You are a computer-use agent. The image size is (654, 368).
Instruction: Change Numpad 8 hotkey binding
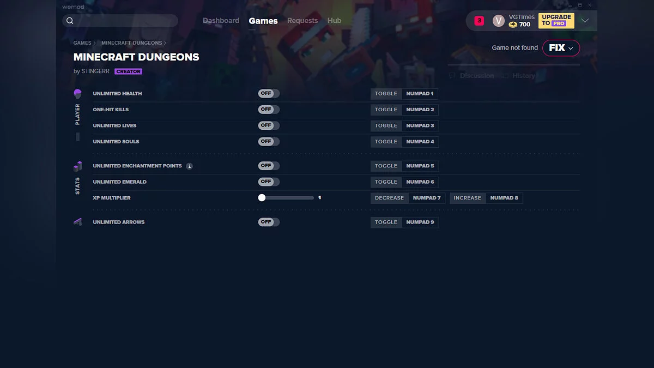pyautogui.click(x=504, y=198)
